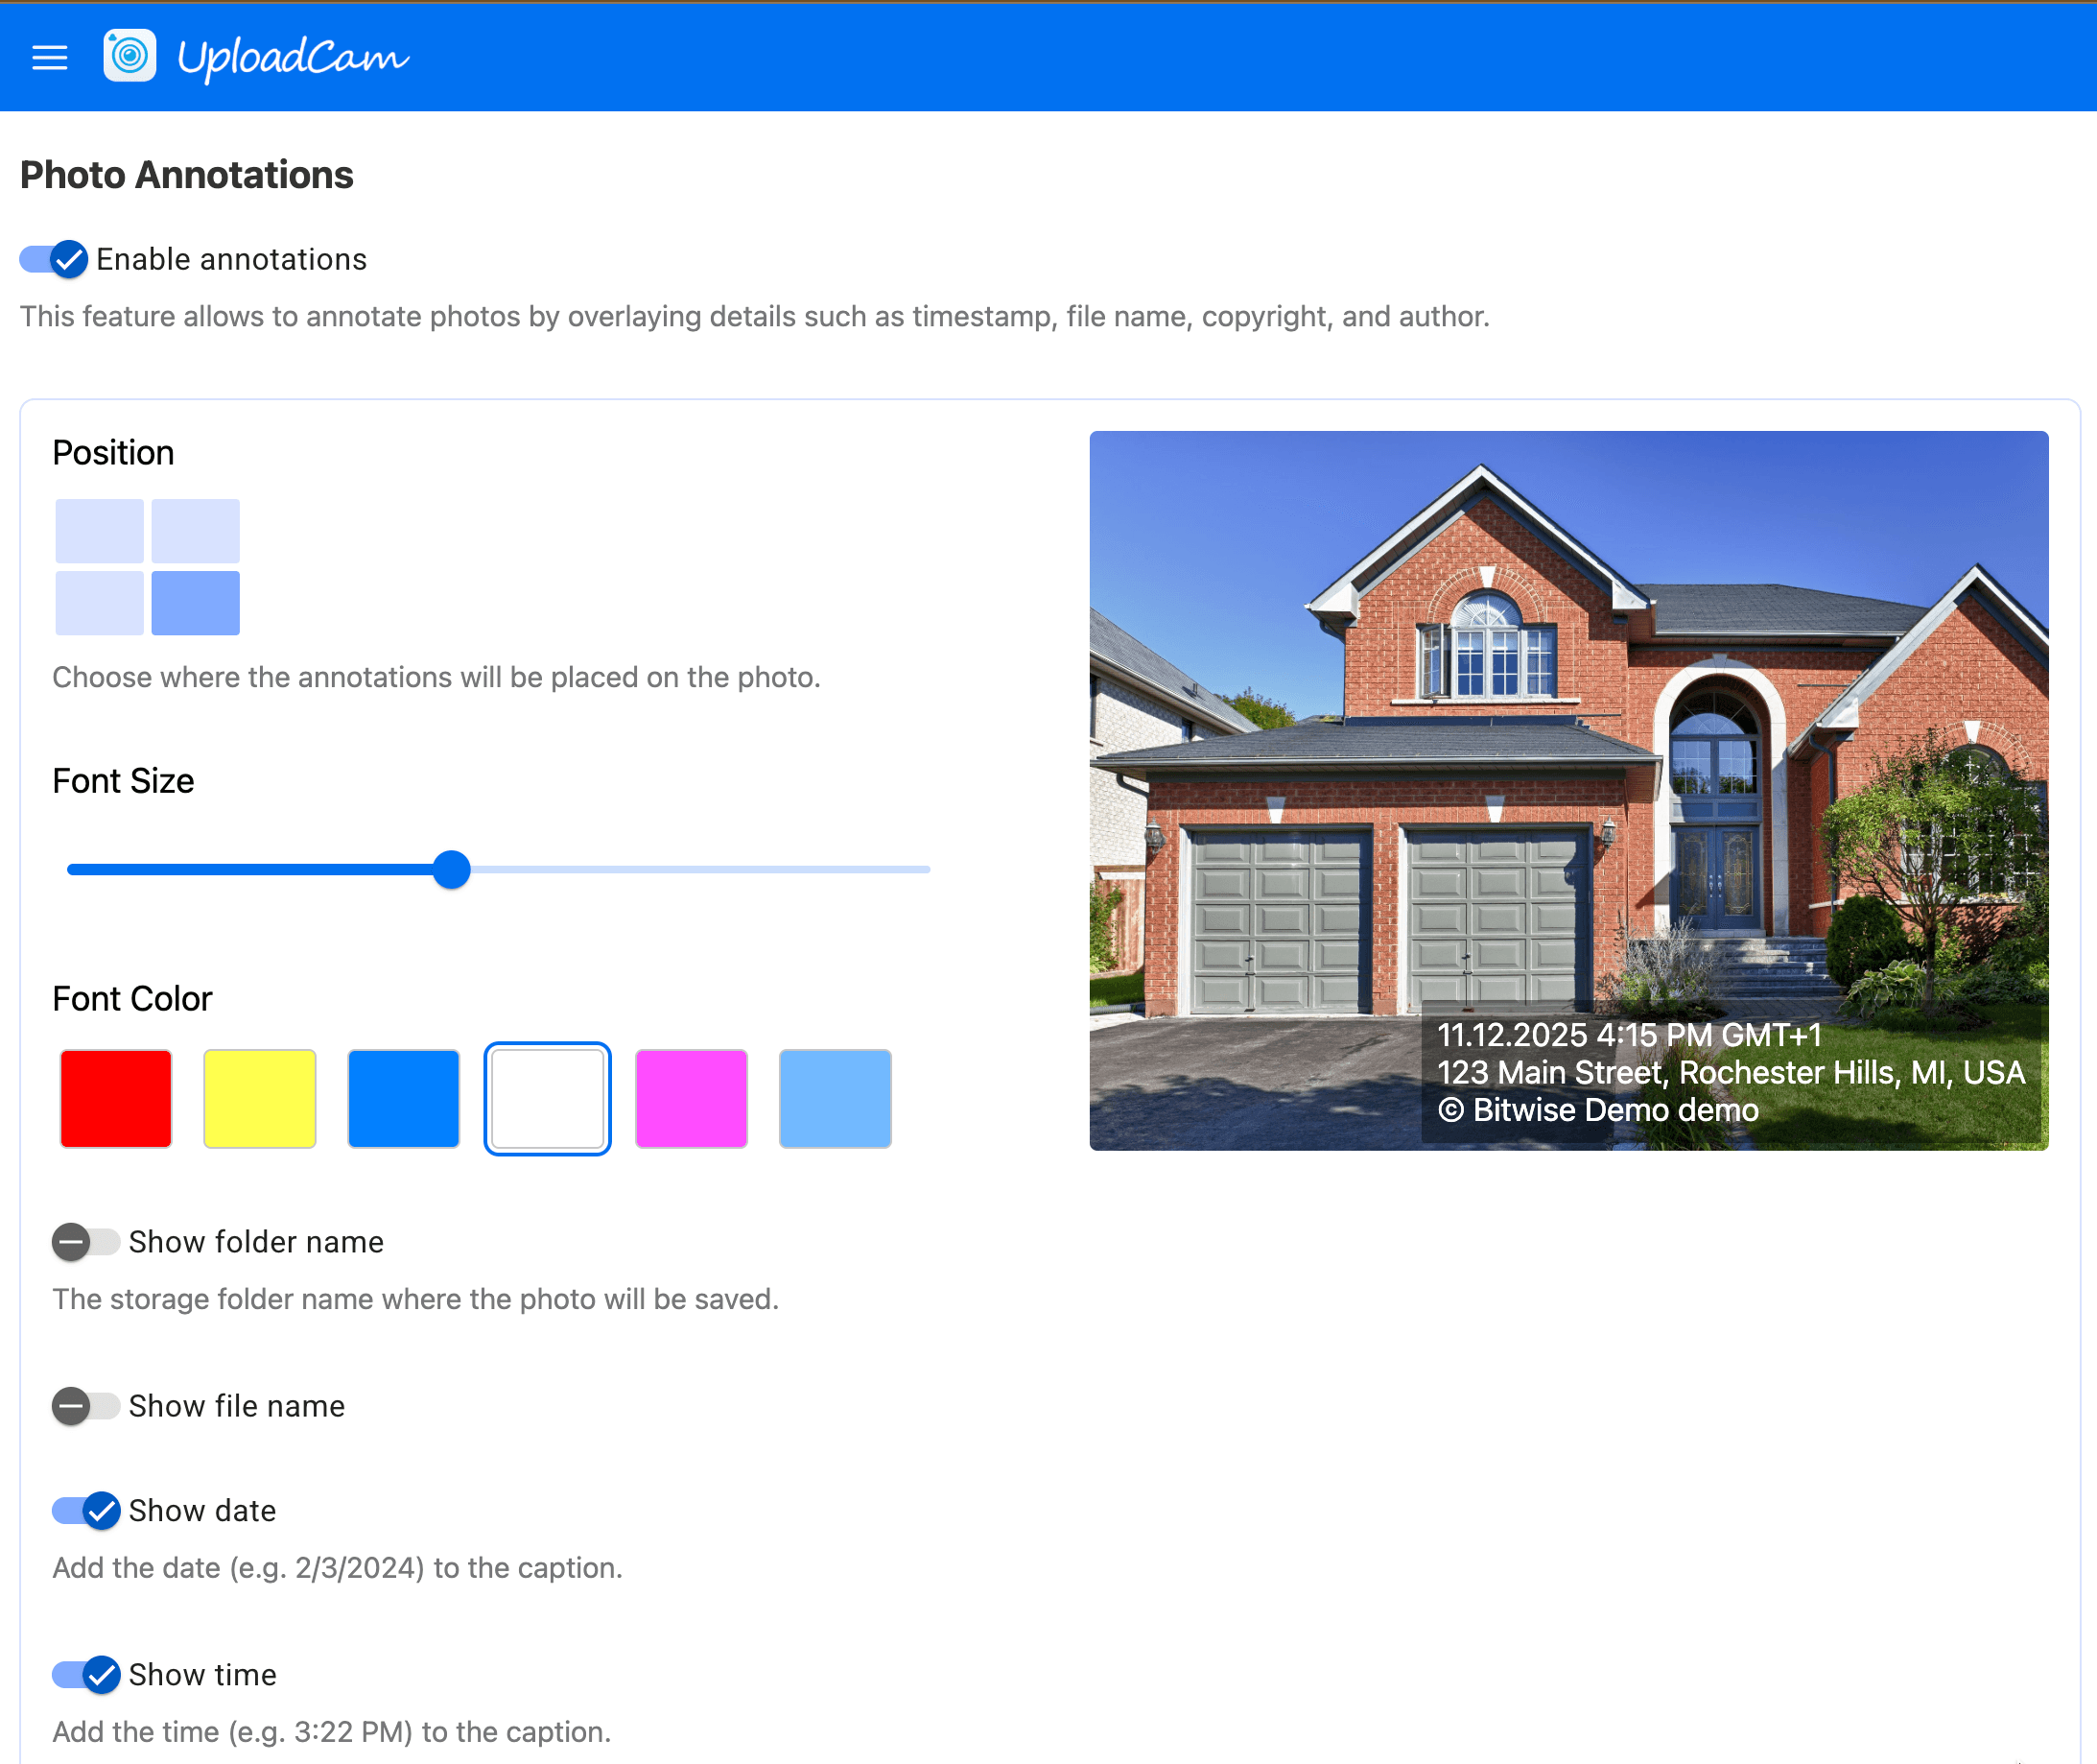The image size is (2097, 1764).
Task: Select top-left annotation position
Action: (99, 531)
